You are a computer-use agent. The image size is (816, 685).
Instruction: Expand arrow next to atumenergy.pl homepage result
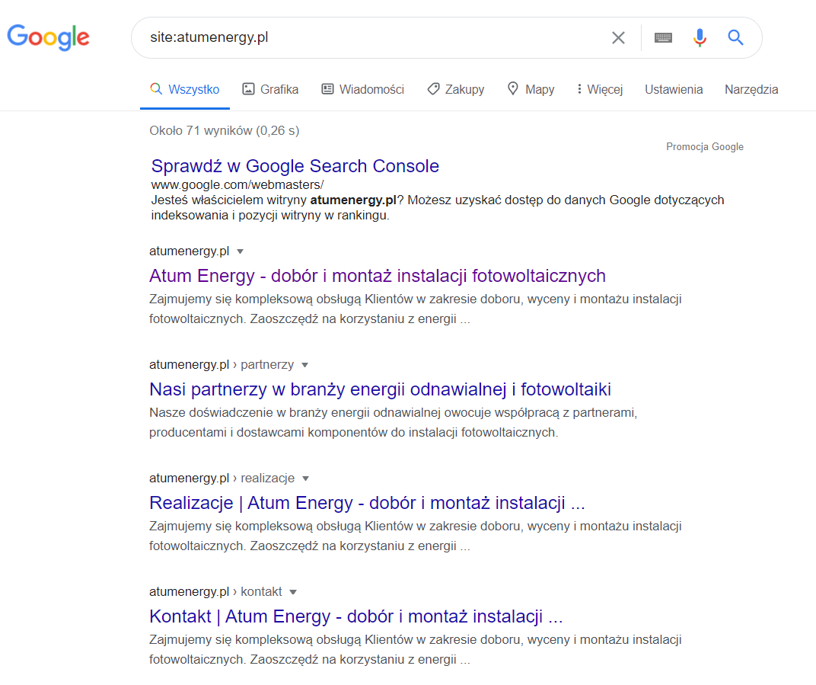click(x=241, y=251)
